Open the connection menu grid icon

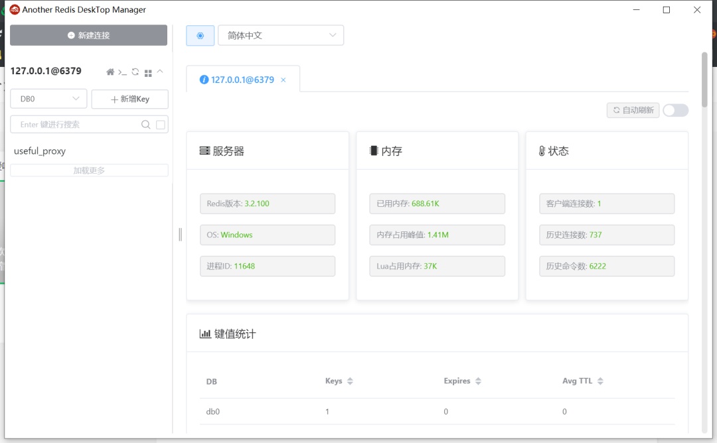coord(148,72)
